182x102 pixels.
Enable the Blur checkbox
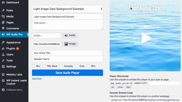click(x=34, y=66)
